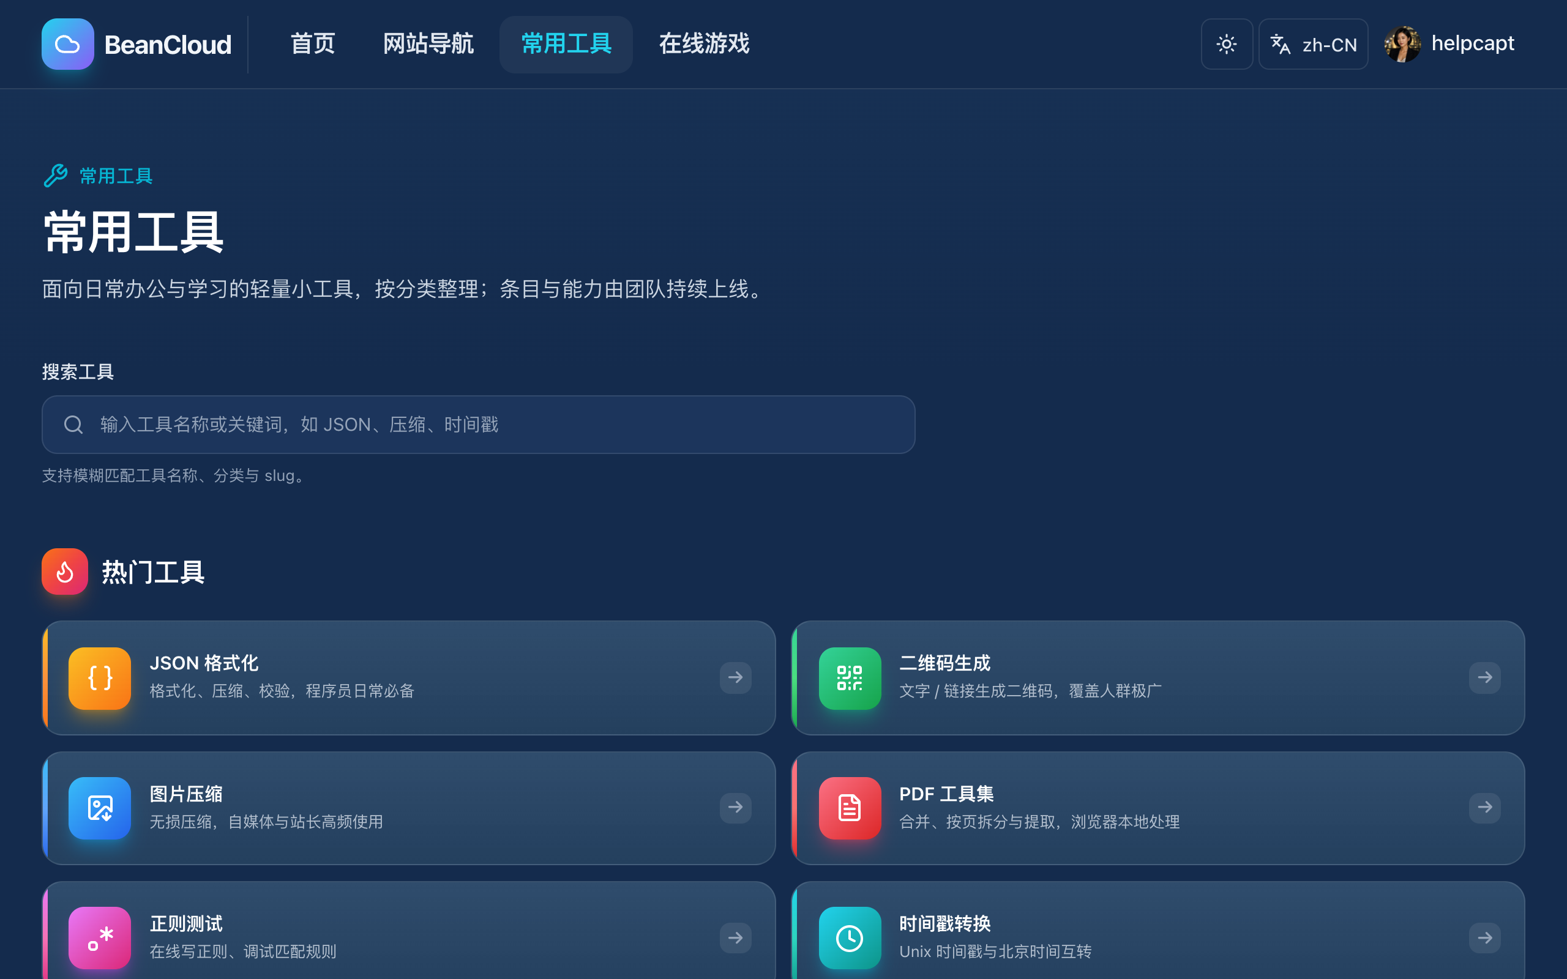The height and width of the screenshot is (979, 1567).
Task: Click the green QR code icon
Action: [850, 678]
